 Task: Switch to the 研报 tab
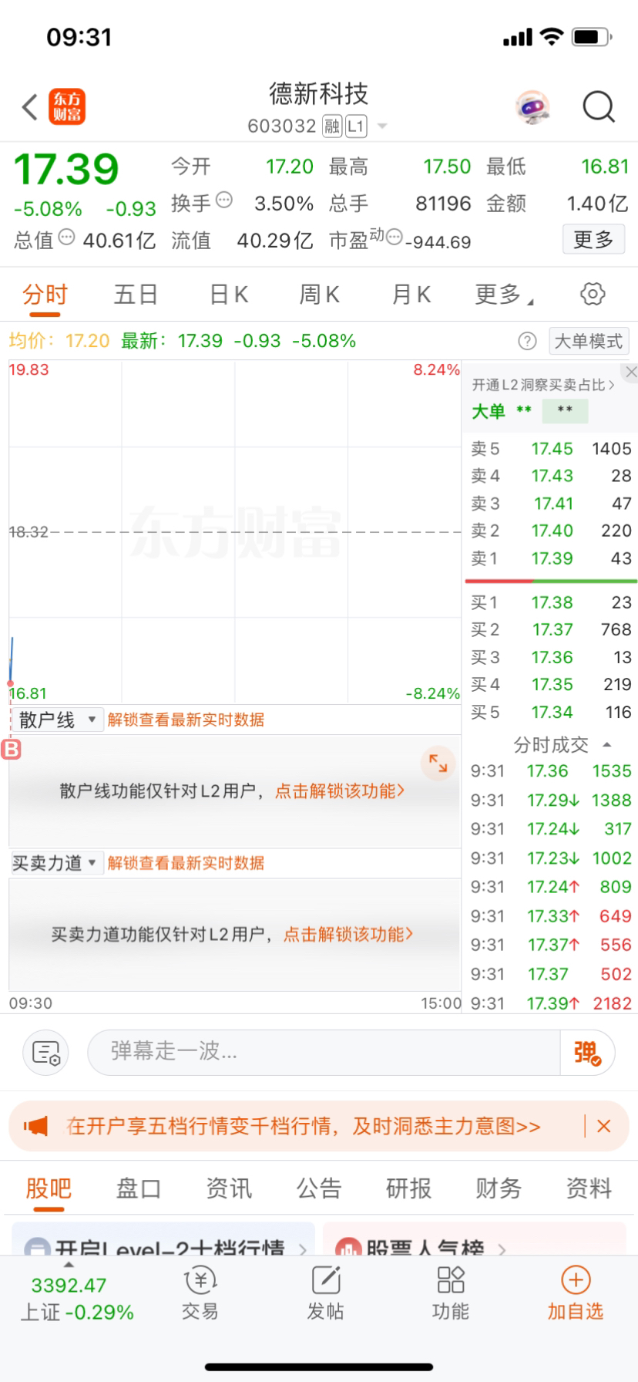[408, 1188]
